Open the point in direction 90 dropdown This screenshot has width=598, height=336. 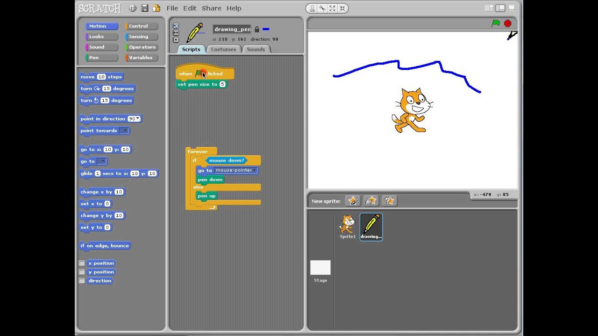pyautogui.click(x=138, y=119)
